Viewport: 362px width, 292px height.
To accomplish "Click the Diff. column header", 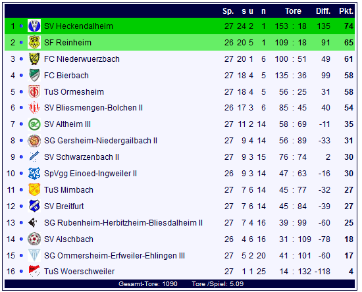I will (x=323, y=11).
